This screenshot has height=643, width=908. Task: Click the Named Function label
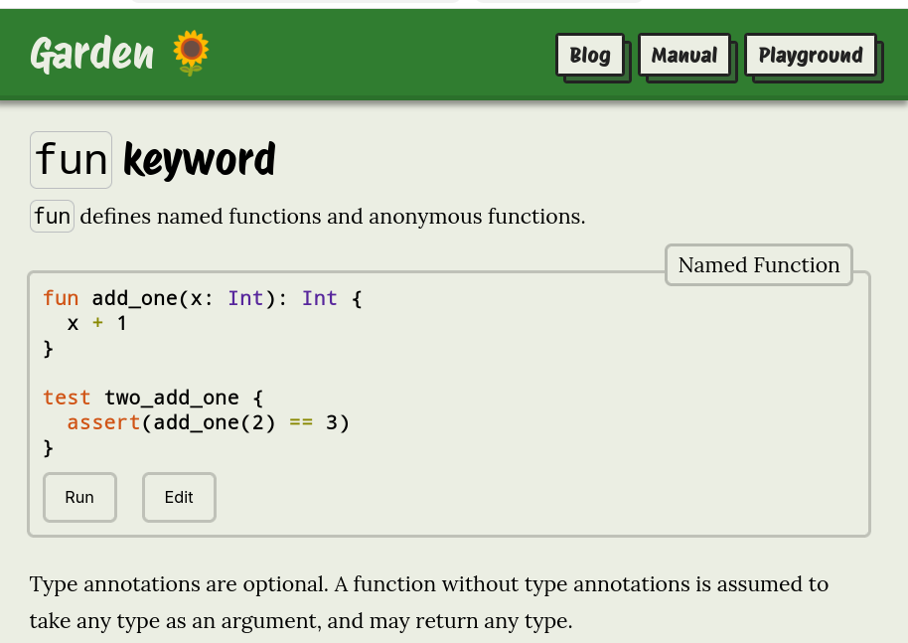point(758,265)
